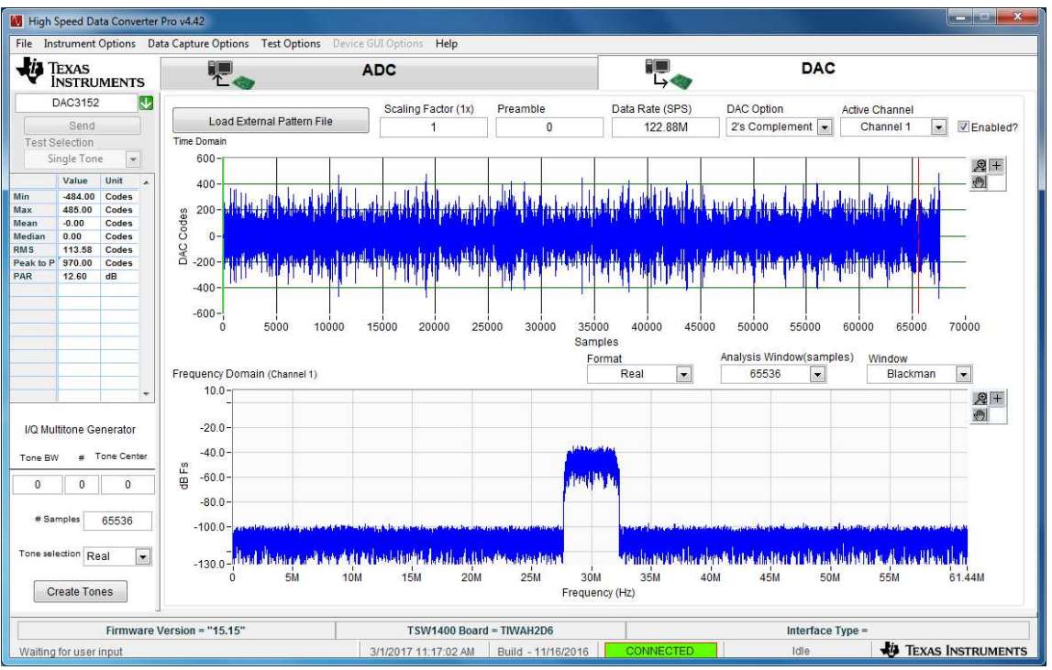Click the Load External Pattern File button
1052x670 pixels.
click(x=271, y=121)
